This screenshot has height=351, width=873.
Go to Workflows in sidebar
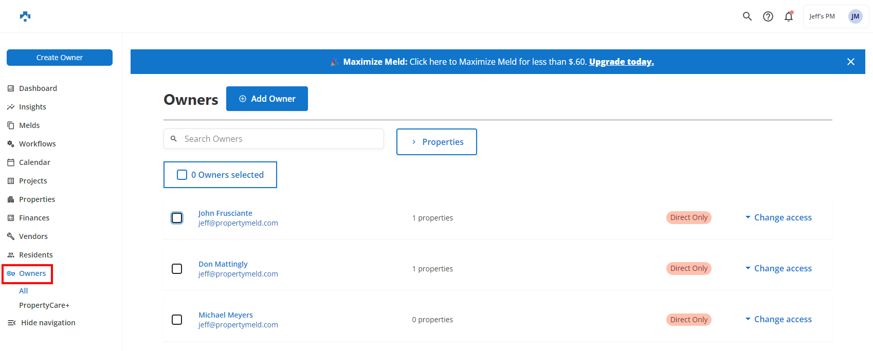point(37,144)
